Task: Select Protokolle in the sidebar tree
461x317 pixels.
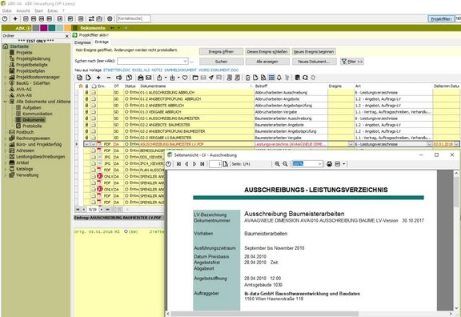Action: 32,126
